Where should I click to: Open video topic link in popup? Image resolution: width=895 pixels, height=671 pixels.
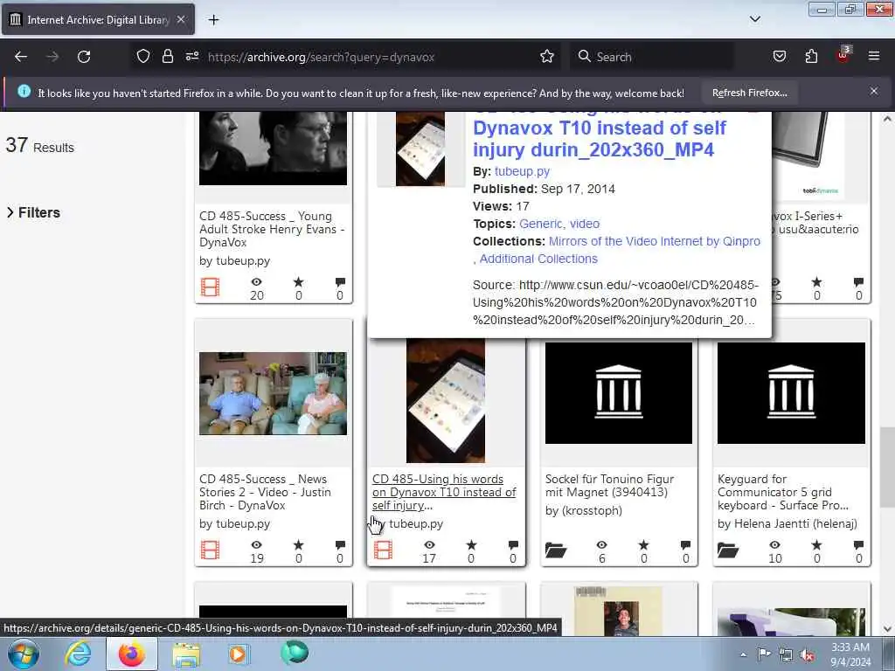pyautogui.click(x=585, y=224)
